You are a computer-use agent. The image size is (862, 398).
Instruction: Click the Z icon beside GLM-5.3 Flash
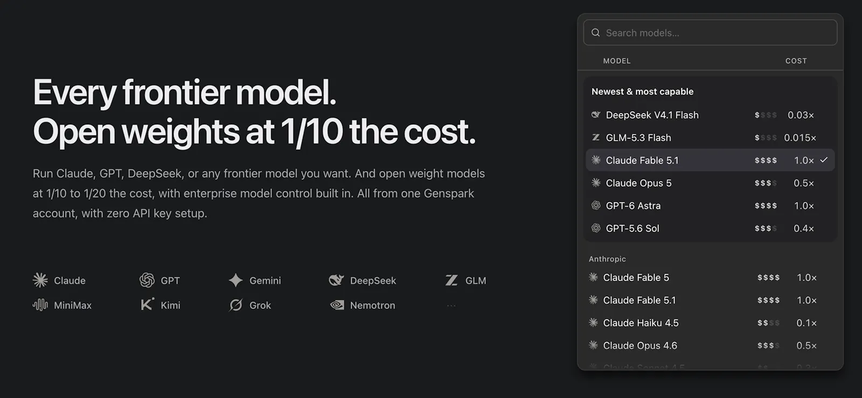[596, 137]
